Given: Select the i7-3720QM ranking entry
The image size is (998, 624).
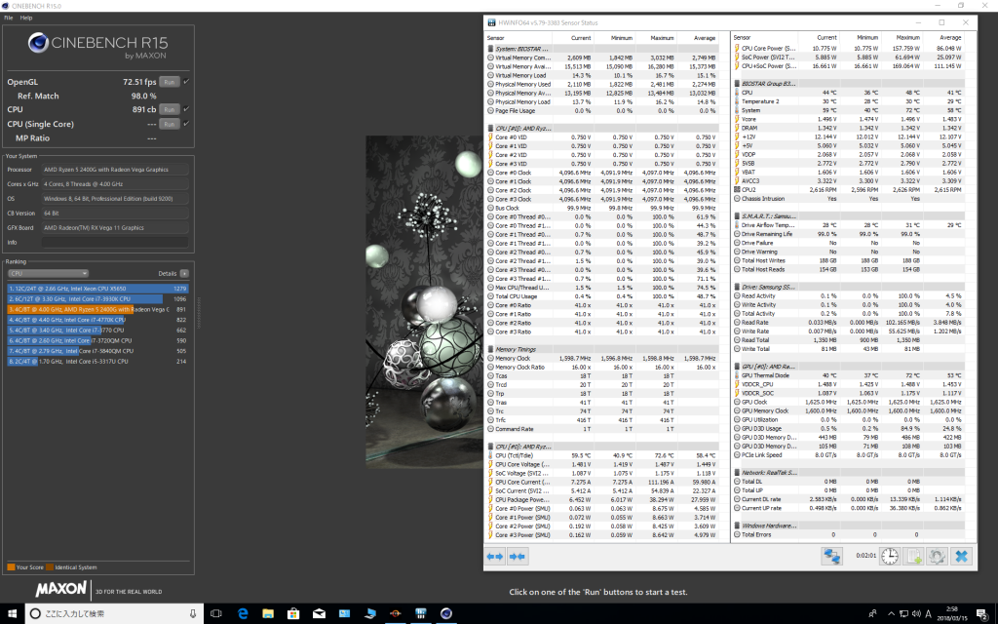Looking at the screenshot, I should [97, 340].
